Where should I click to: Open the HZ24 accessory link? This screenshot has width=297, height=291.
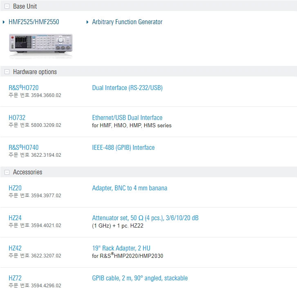tap(15, 218)
